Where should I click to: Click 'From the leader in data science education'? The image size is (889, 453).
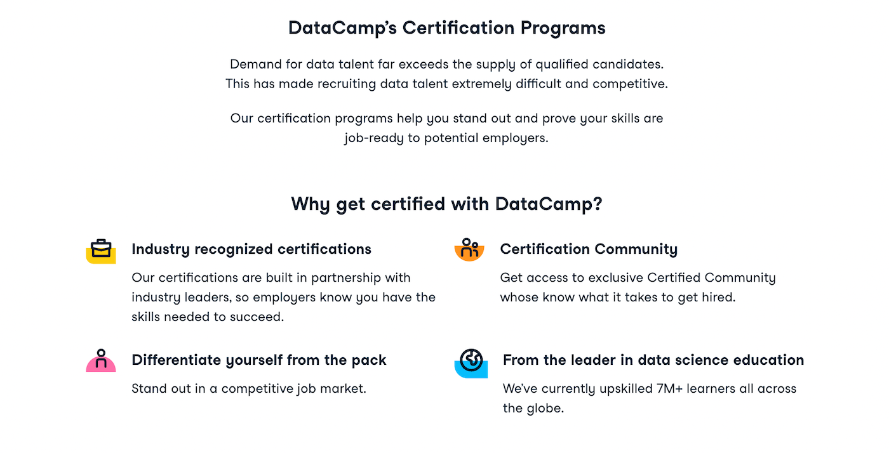pos(653,360)
